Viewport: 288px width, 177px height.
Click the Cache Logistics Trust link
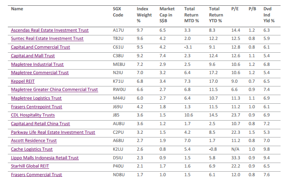tap(32, 149)
